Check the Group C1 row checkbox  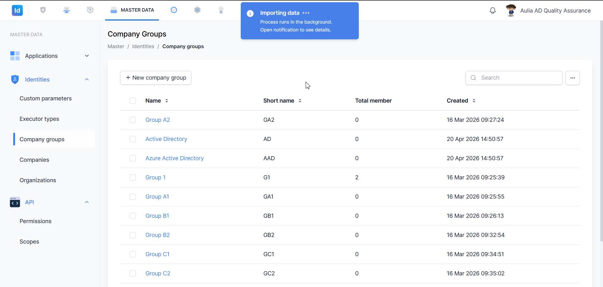coord(133,254)
